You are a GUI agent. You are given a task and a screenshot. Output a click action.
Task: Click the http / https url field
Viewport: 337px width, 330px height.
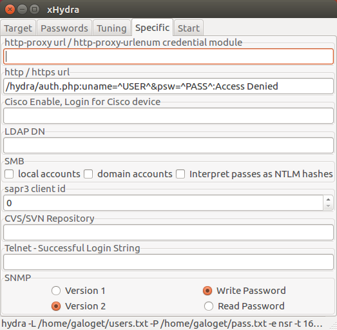(x=168, y=86)
